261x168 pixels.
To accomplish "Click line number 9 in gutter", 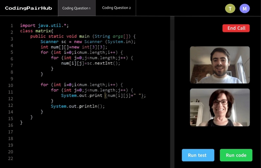I will pyautogui.click(x=12, y=79).
